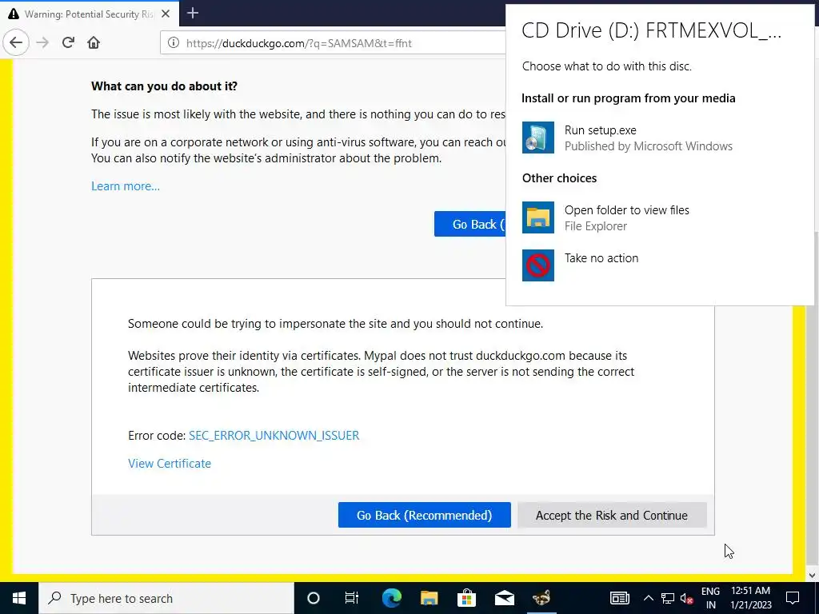Show site information icon in address bar
The image size is (819, 614).
pyautogui.click(x=174, y=43)
